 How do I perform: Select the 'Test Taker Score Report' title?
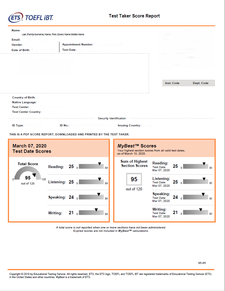(x=134, y=16)
